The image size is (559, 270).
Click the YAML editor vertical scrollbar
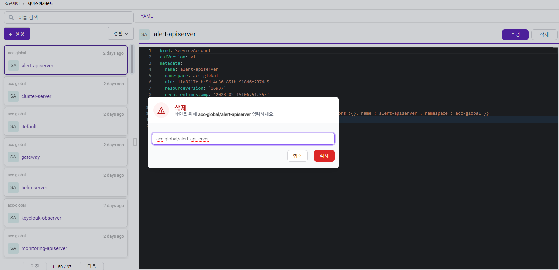(x=555, y=158)
